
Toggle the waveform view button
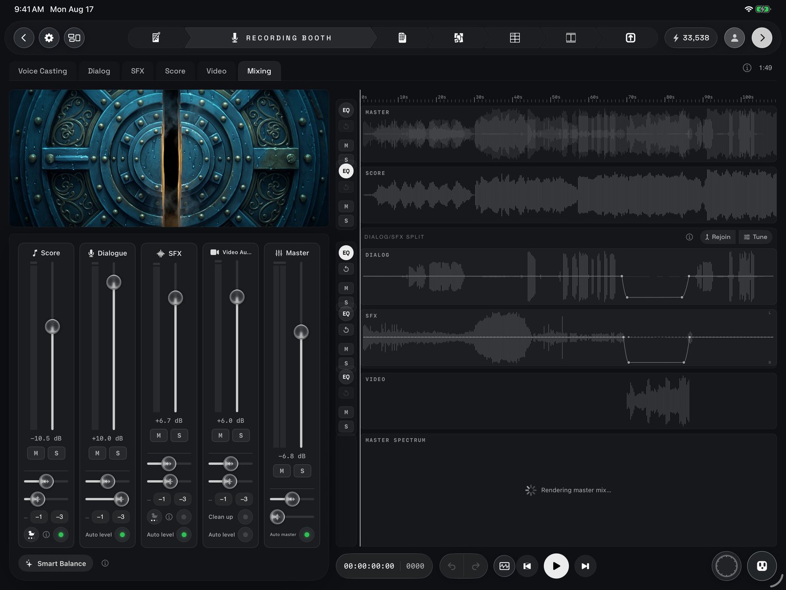(505, 566)
